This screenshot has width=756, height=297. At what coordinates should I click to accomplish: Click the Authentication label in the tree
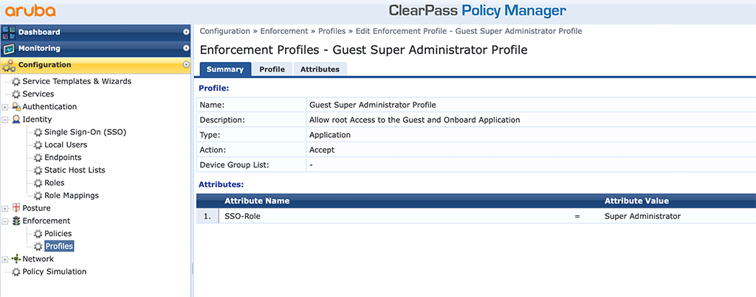[49, 106]
